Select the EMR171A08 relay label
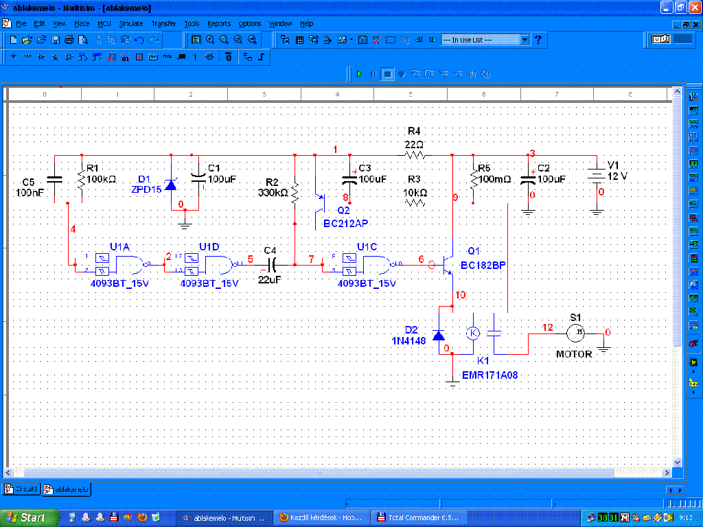The image size is (703, 527). 489,375
